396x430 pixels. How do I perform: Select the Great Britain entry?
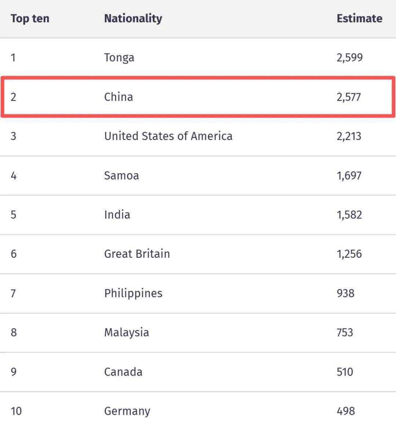137,254
